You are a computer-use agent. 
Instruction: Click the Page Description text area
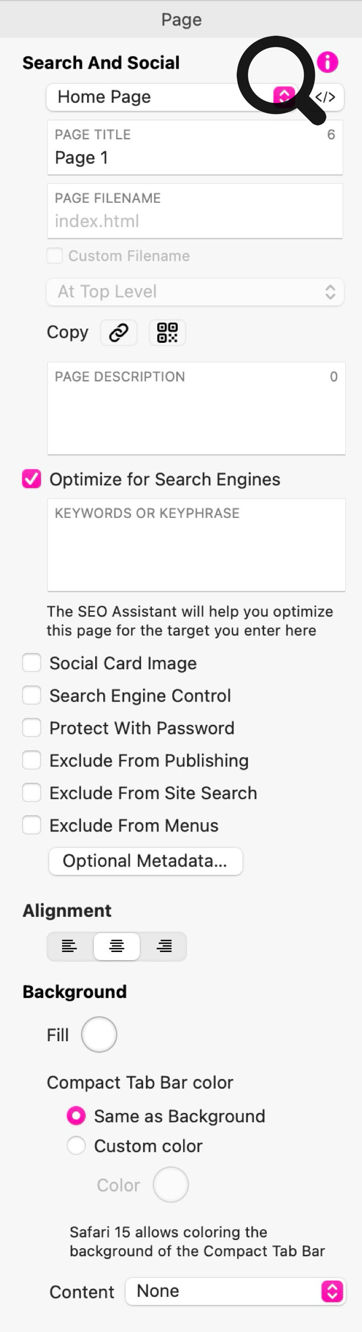(196, 416)
